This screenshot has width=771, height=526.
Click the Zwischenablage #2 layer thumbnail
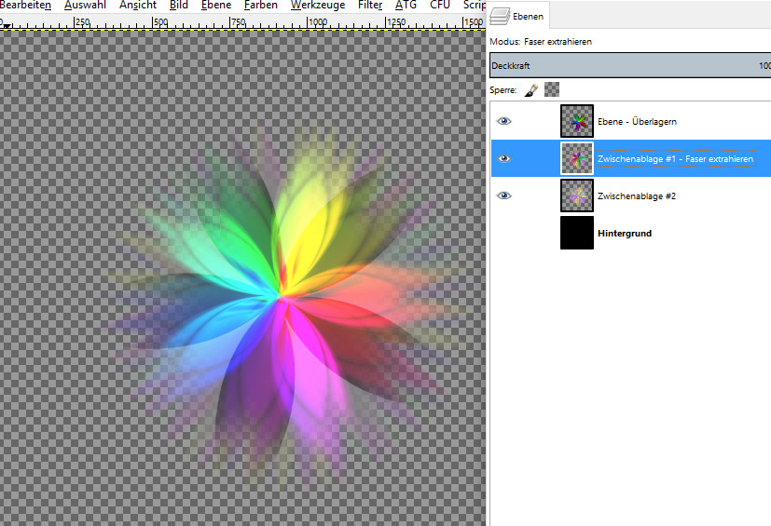577,196
